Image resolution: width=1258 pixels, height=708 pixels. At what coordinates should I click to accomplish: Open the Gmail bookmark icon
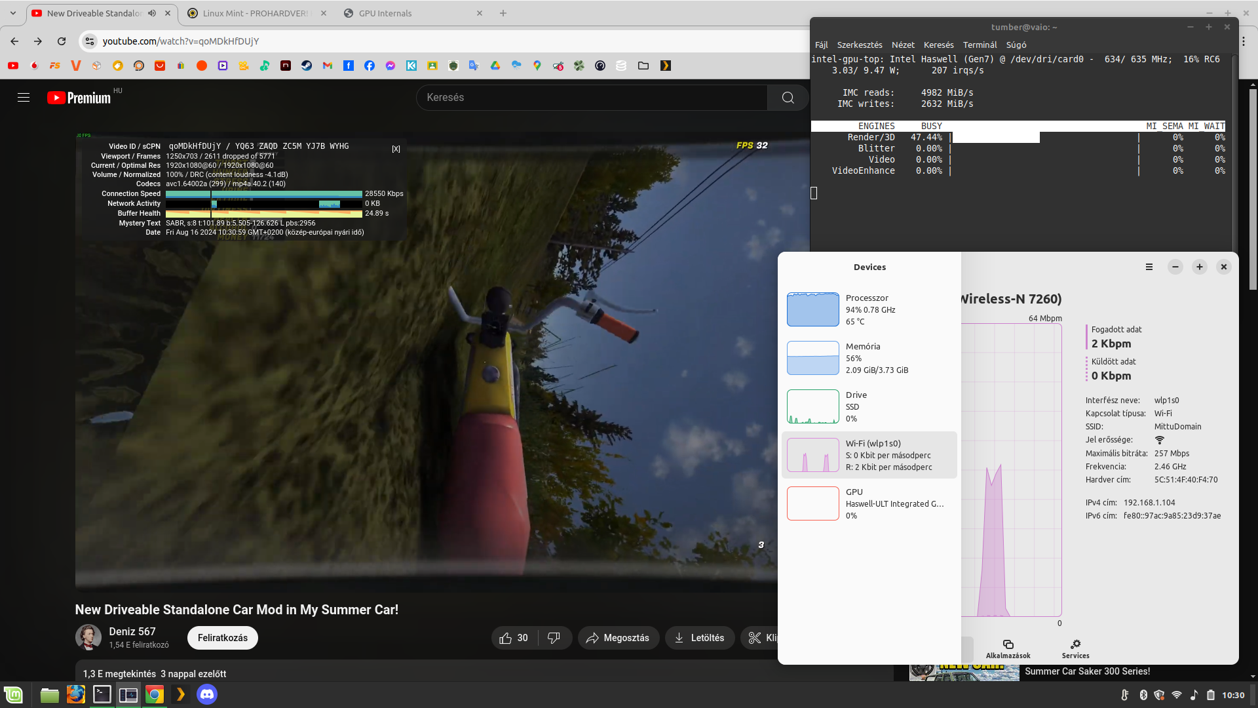coord(328,66)
